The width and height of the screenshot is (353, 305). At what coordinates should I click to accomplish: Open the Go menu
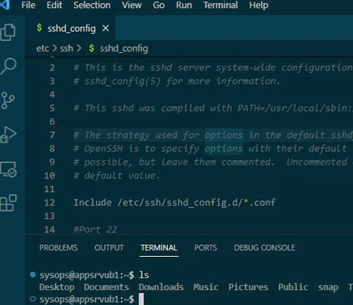(x=158, y=5)
